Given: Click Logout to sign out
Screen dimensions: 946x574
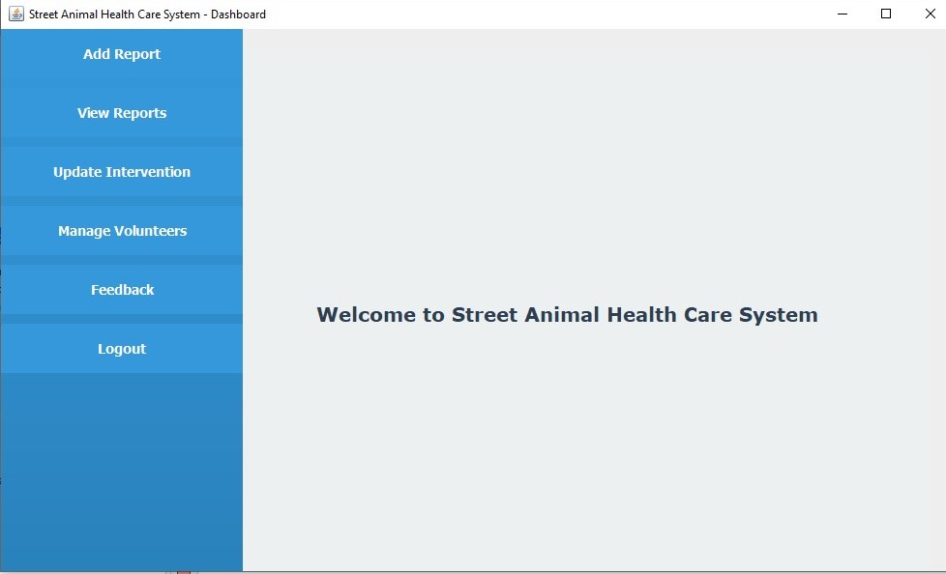Looking at the screenshot, I should [122, 348].
